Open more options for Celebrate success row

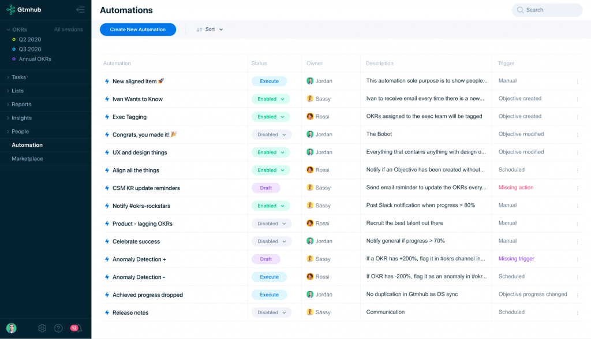(x=577, y=241)
